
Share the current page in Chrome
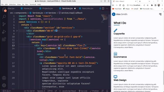click(144, 5)
